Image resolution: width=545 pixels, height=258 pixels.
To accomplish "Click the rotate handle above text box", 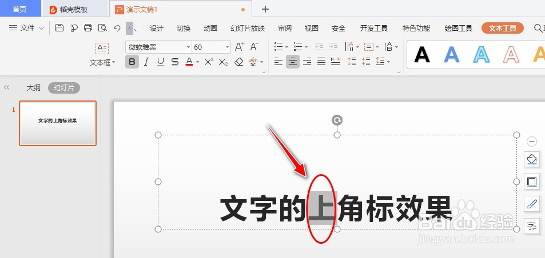I will [337, 120].
